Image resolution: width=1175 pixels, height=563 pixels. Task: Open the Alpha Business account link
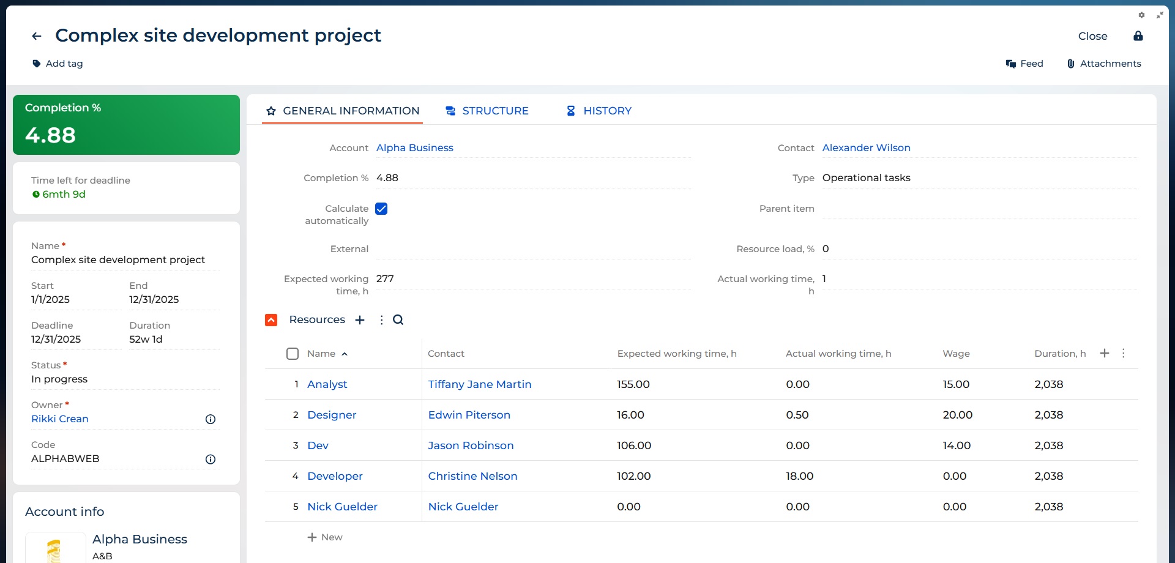[415, 148]
